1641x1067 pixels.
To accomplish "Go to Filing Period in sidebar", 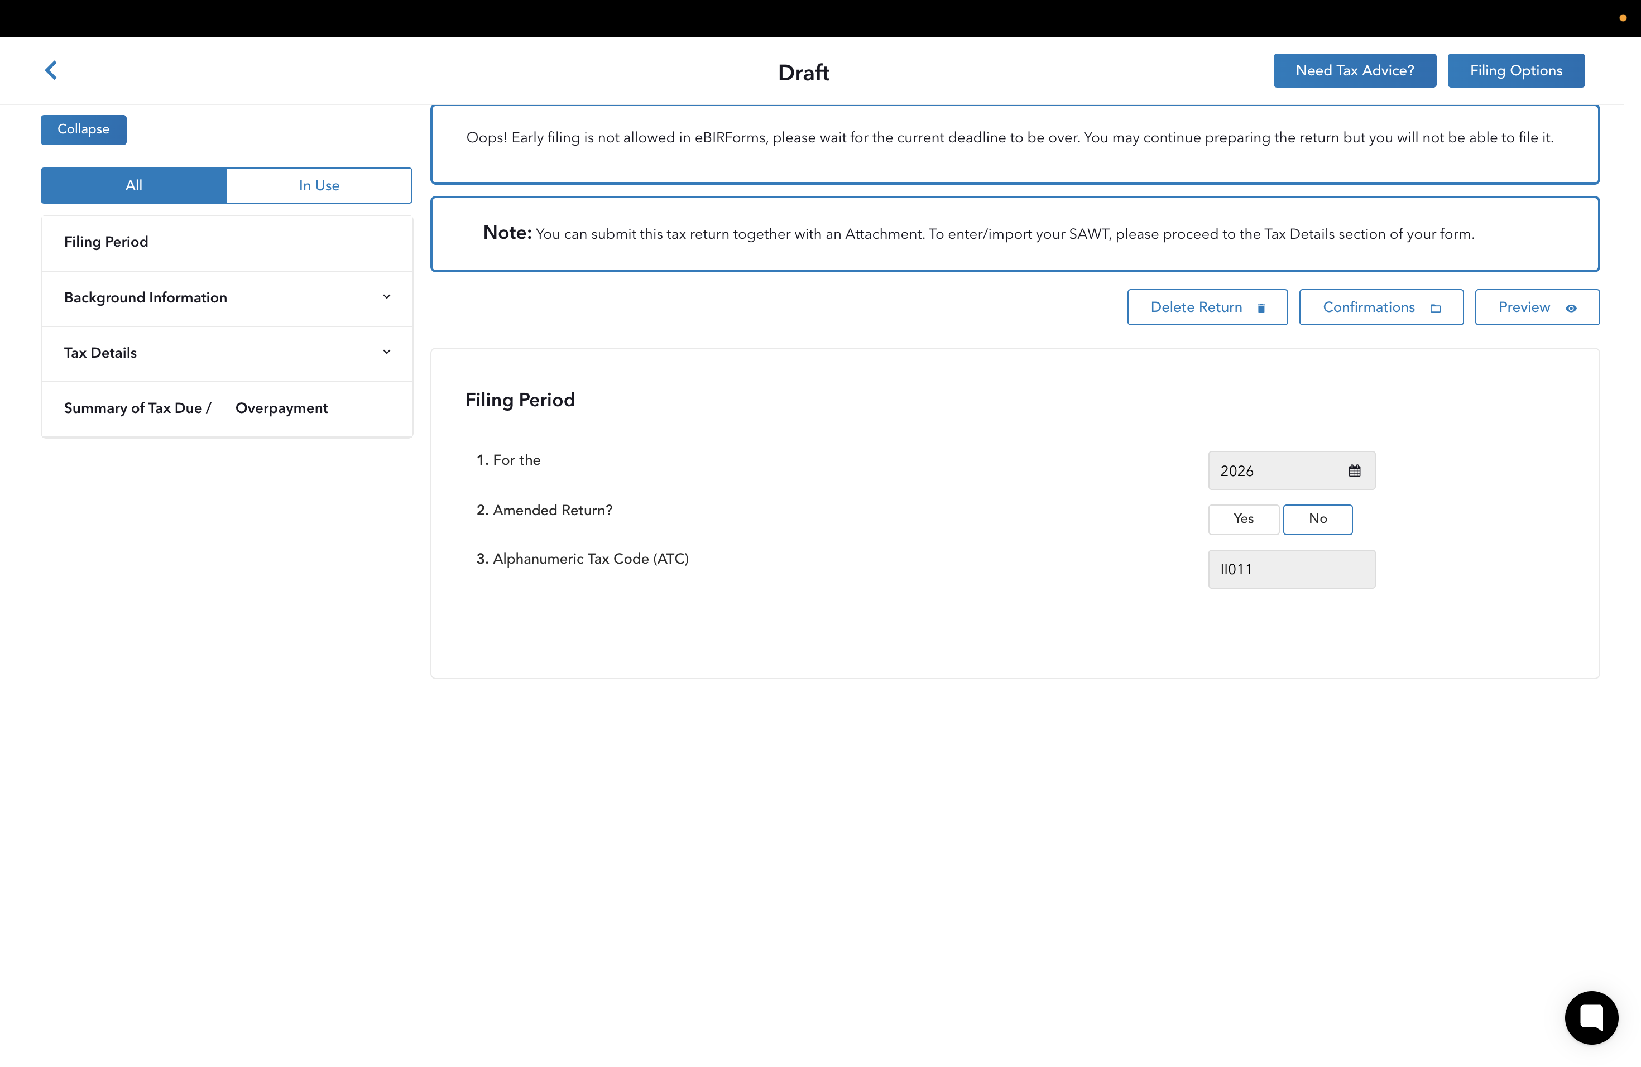I will pyautogui.click(x=106, y=242).
